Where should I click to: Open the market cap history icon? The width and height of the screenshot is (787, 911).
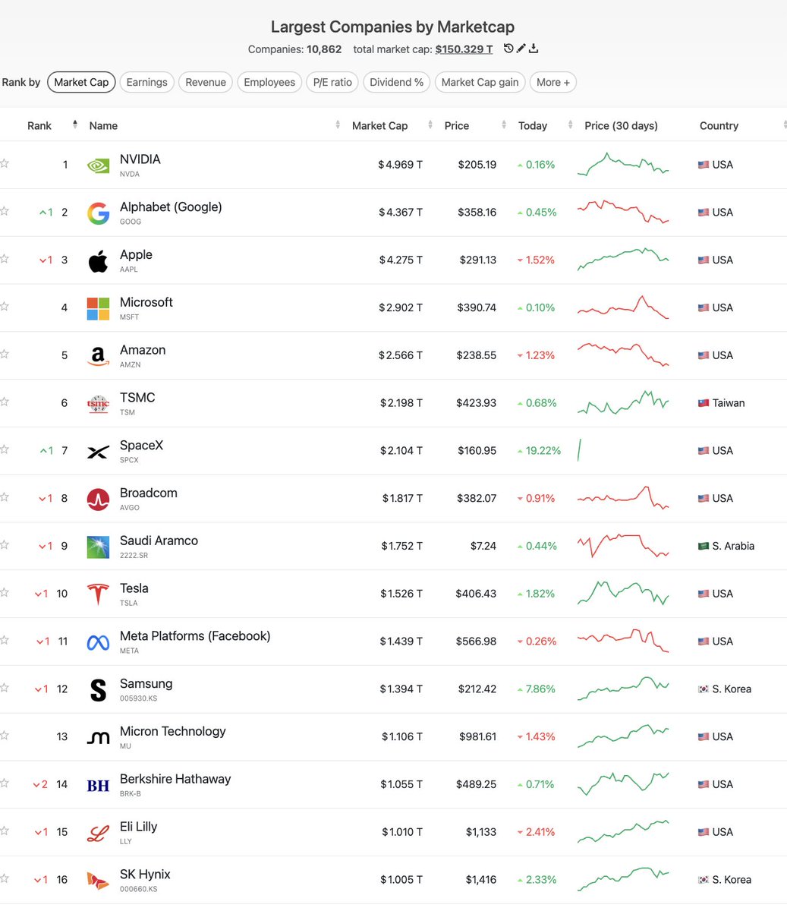(x=508, y=49)
